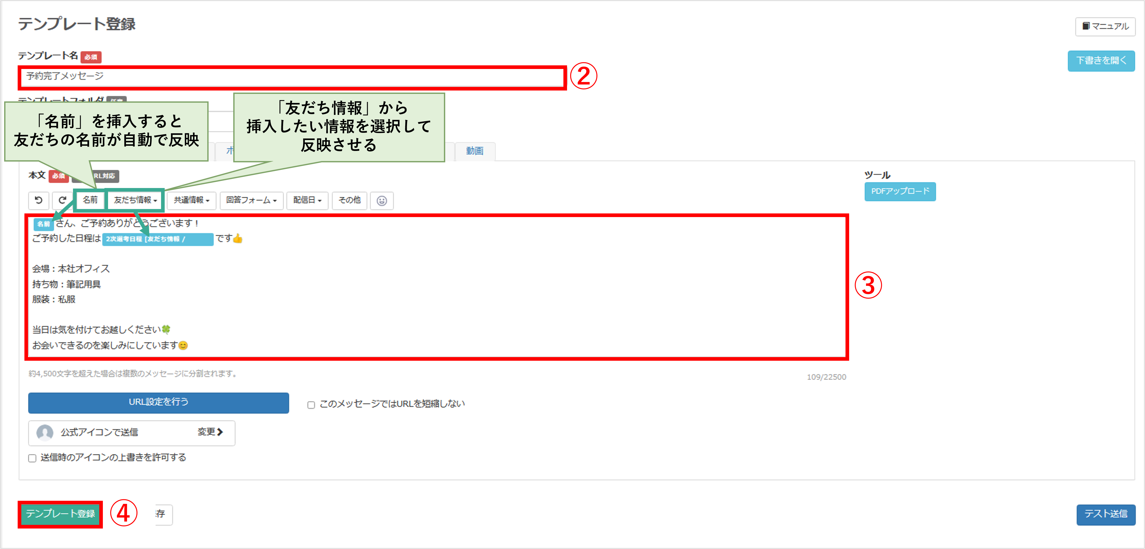Expand the 友だち情報 dropdown
Image resolution: width=1145 pixels, height=549 pixels.
tap(135, 200)
